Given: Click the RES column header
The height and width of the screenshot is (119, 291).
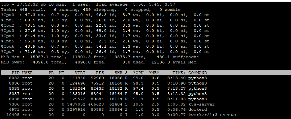Looking at the screenshot, I should point(100,73).
